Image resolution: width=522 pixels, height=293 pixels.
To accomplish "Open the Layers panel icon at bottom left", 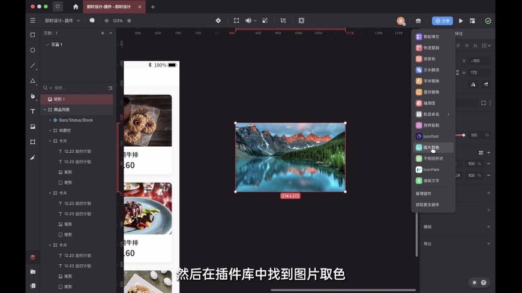I will 32,257.
